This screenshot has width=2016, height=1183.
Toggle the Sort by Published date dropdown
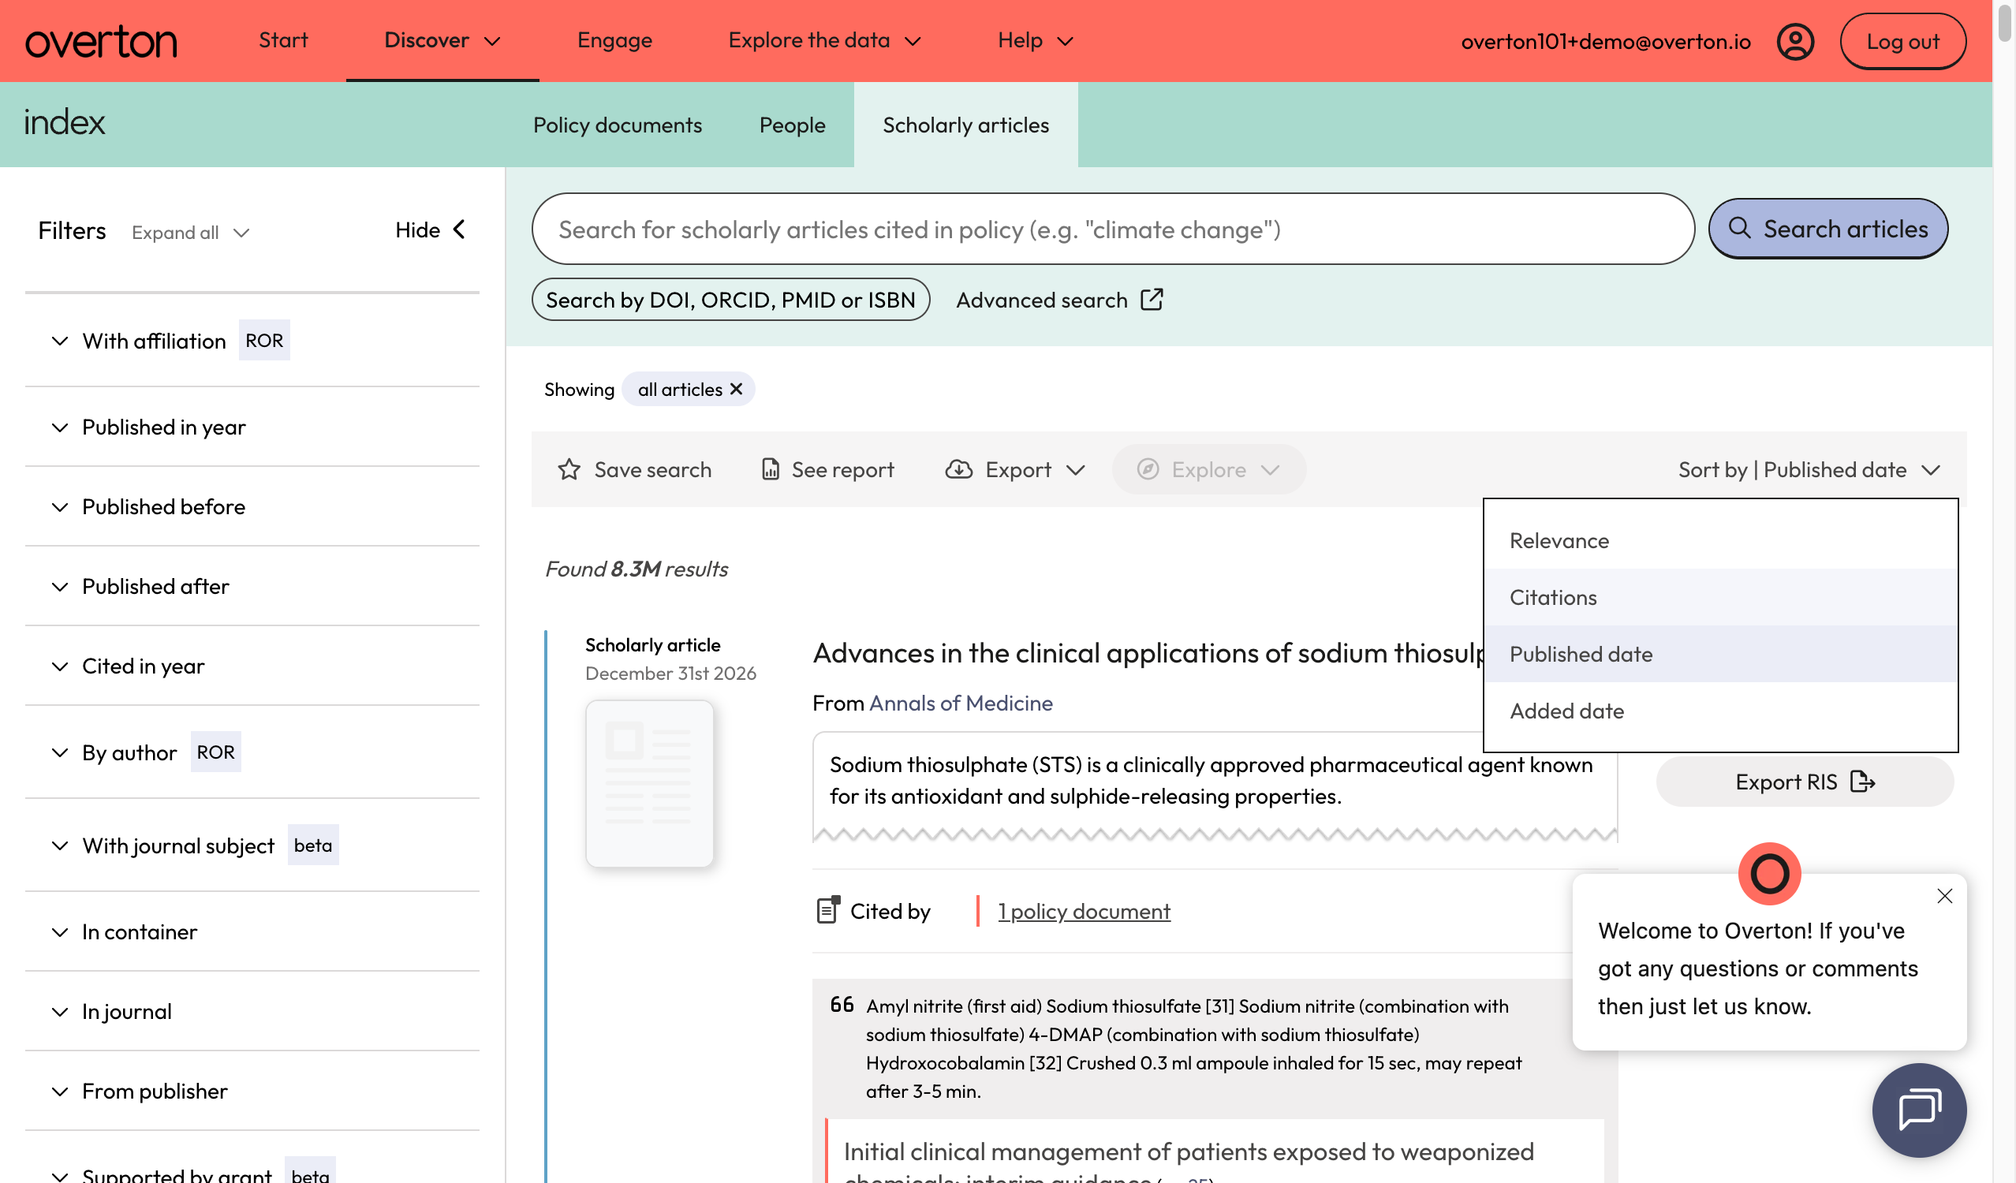click(1809, 469)
